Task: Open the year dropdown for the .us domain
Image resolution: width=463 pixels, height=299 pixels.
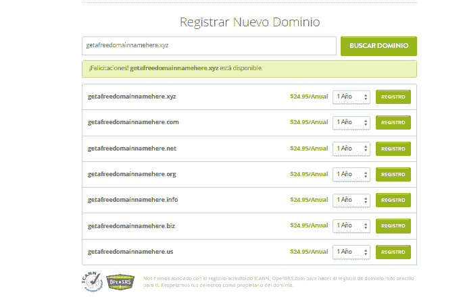Action: tap(351, 252)
